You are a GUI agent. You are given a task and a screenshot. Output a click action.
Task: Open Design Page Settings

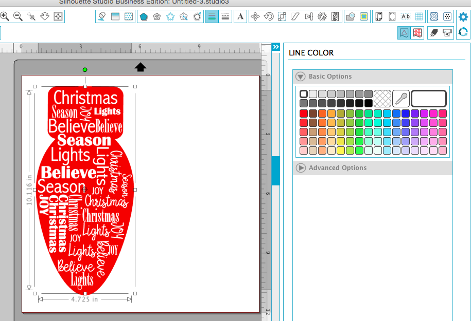pyautogui.click(x=379, y=16)
